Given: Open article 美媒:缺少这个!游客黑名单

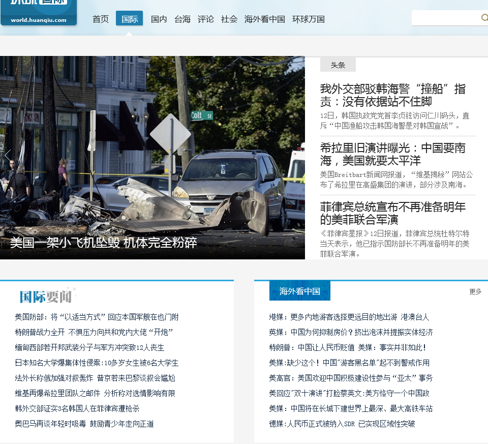Looking at the screenshot, I should [x=349, y=363].
